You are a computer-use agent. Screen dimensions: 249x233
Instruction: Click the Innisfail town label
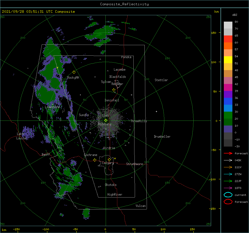[x=112, y=100]
